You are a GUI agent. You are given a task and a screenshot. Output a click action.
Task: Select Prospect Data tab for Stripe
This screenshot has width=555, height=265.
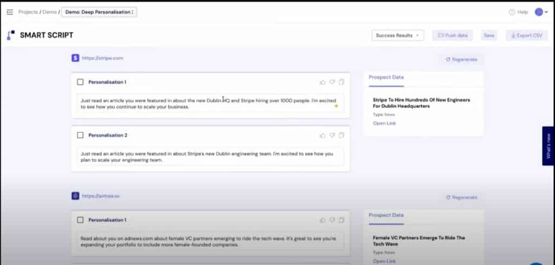click(x=386, y=77)
